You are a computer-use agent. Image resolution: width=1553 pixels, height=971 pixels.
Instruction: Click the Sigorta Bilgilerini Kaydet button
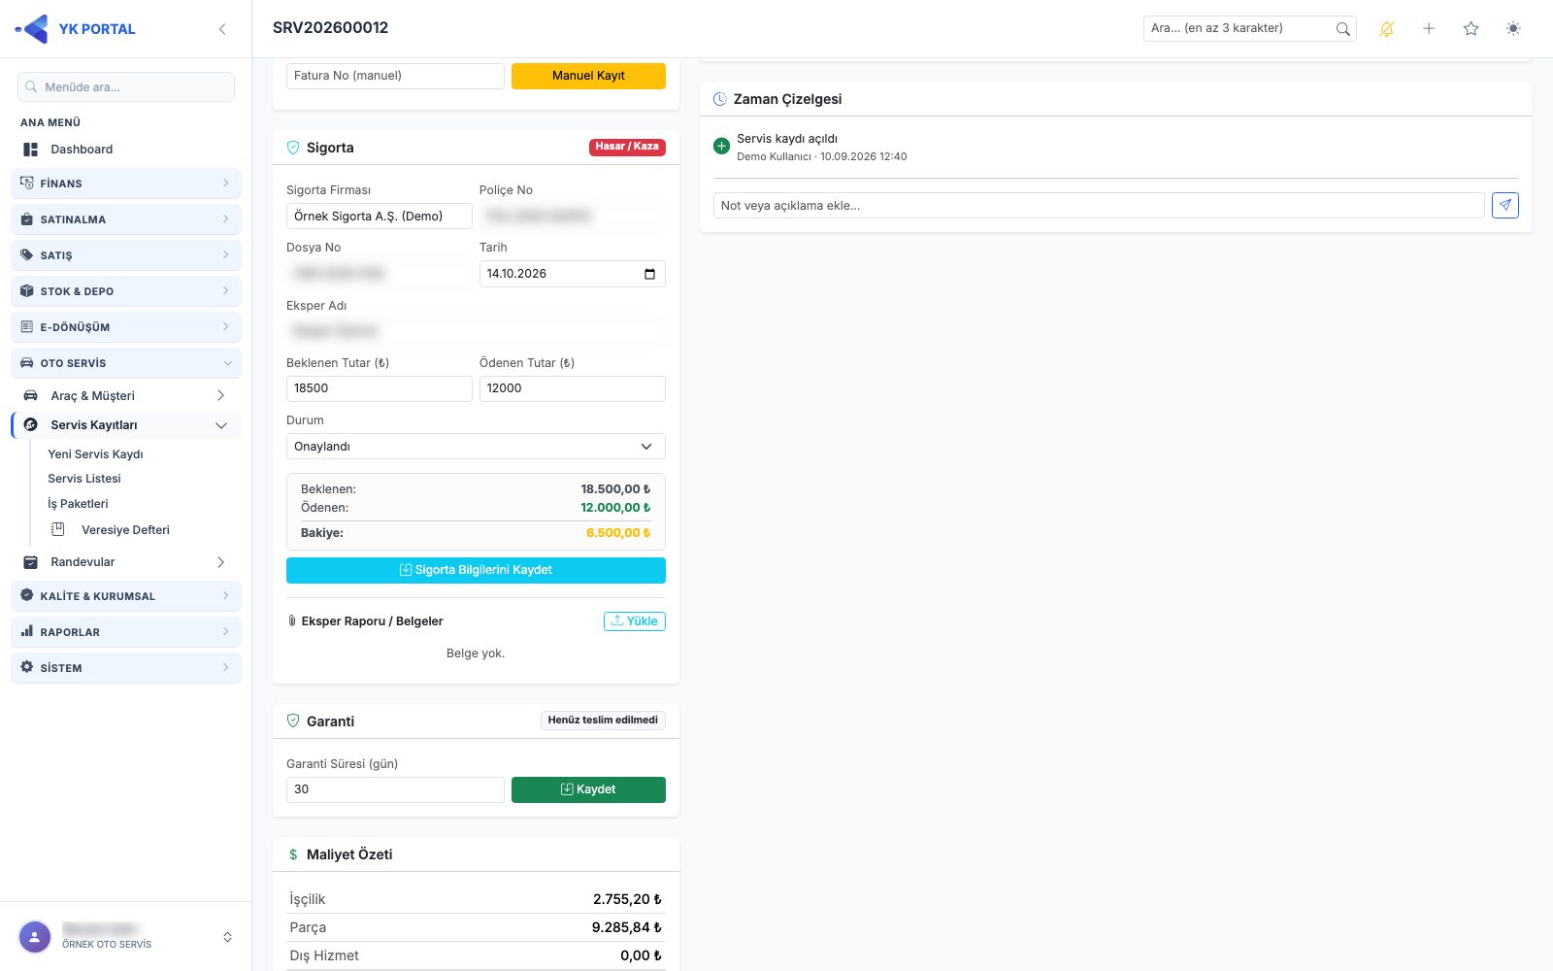(476, 570)
